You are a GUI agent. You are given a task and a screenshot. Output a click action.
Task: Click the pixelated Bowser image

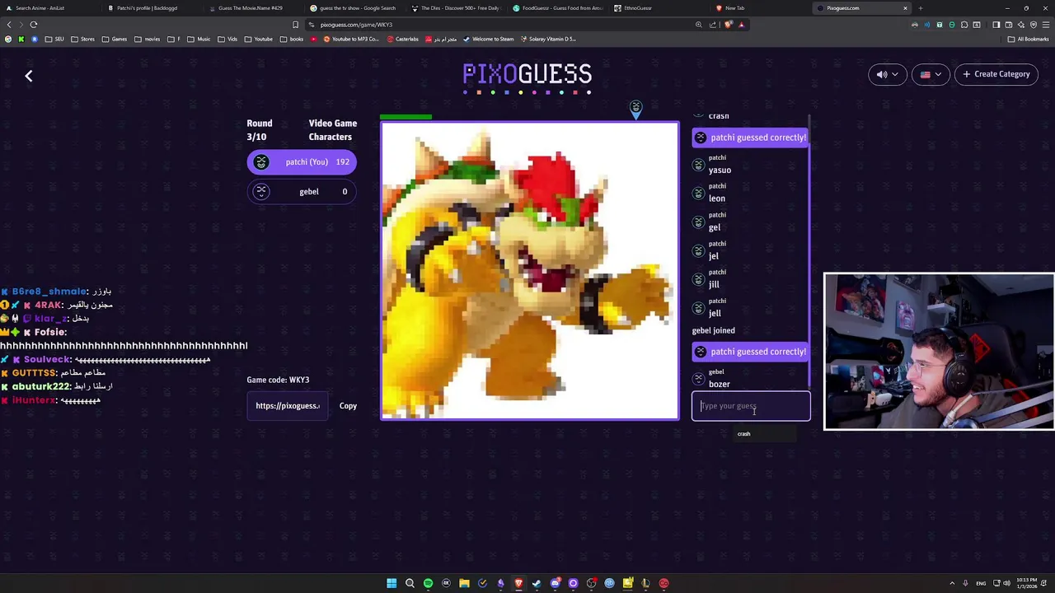[530, 272]
